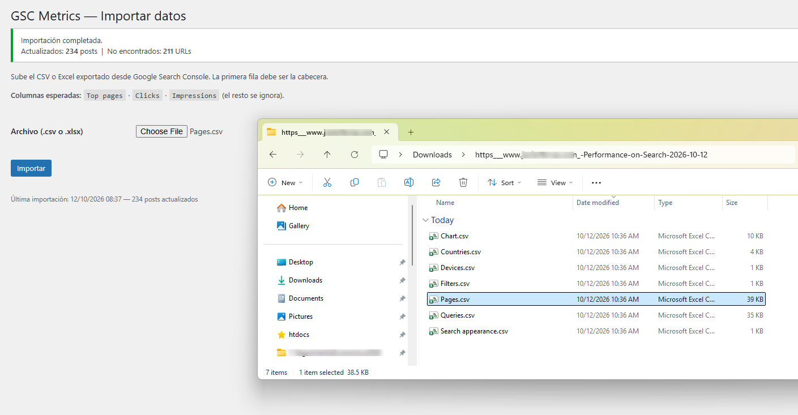Click the Share icon in Explorer toolbar
Screen dimensions: 798x415
point(436,182)
